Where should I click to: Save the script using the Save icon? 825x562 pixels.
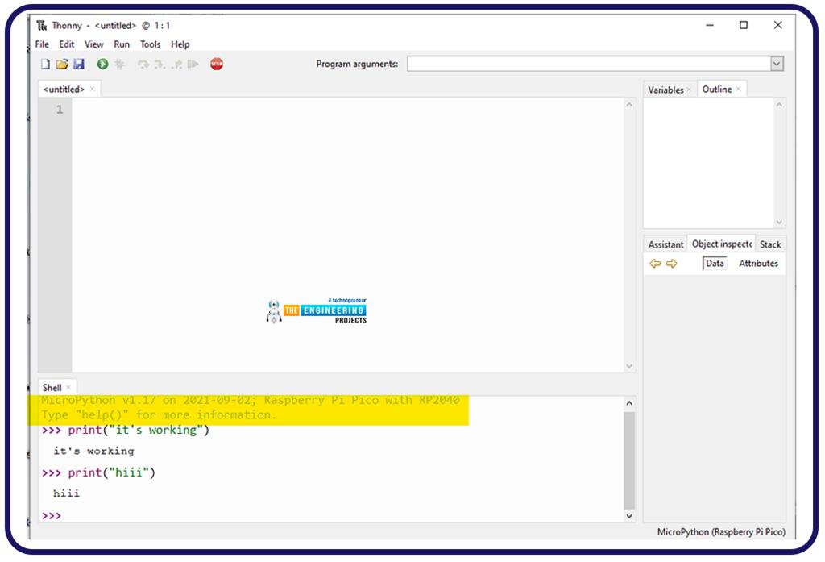click(x=78, y=64)
